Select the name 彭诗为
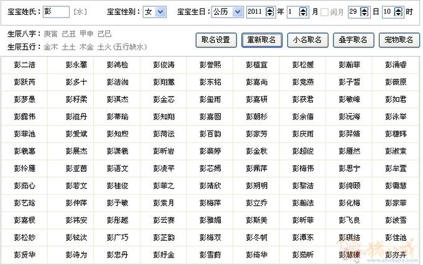 [x=77, y=255]
